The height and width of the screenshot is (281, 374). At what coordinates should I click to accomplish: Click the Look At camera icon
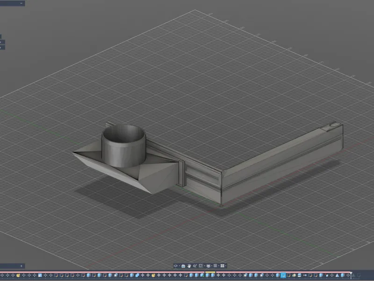point(183,266)
